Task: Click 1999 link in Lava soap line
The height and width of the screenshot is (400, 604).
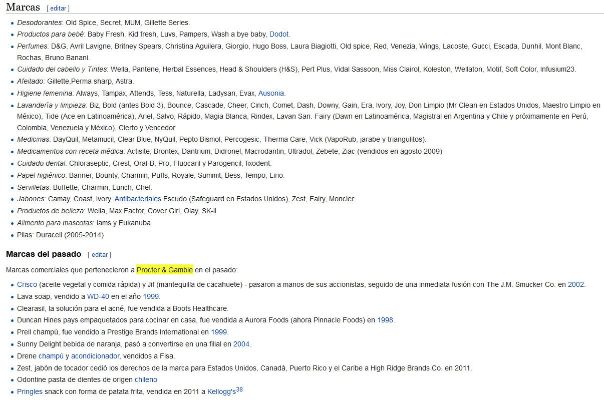Action: point(151,296)
